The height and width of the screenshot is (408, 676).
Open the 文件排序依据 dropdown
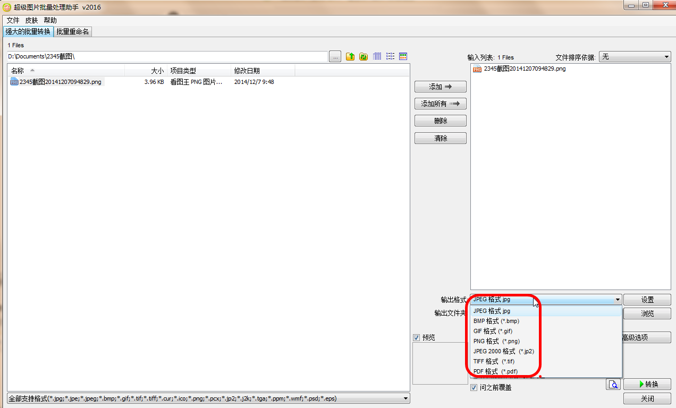click(x=635, y=57)
